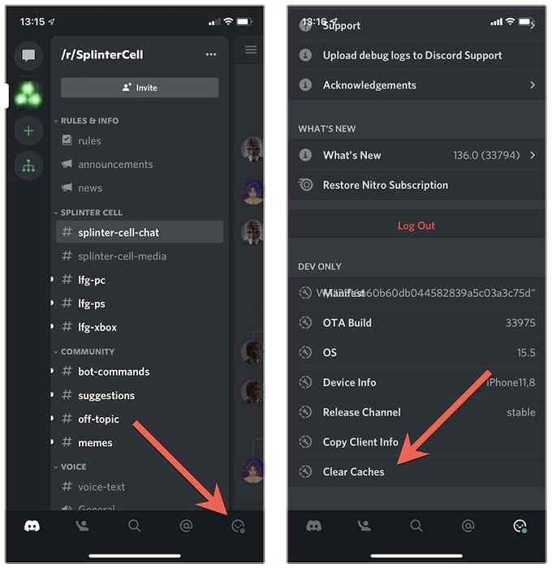Viewport: 552px width, 568px height.
Task: Open What's New version entry
Action: point(416,156)
